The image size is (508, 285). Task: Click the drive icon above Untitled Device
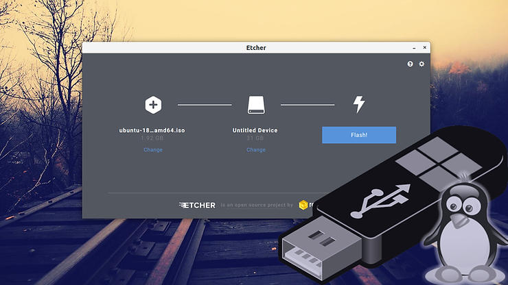pyautogui.click(x=256, y=105)
